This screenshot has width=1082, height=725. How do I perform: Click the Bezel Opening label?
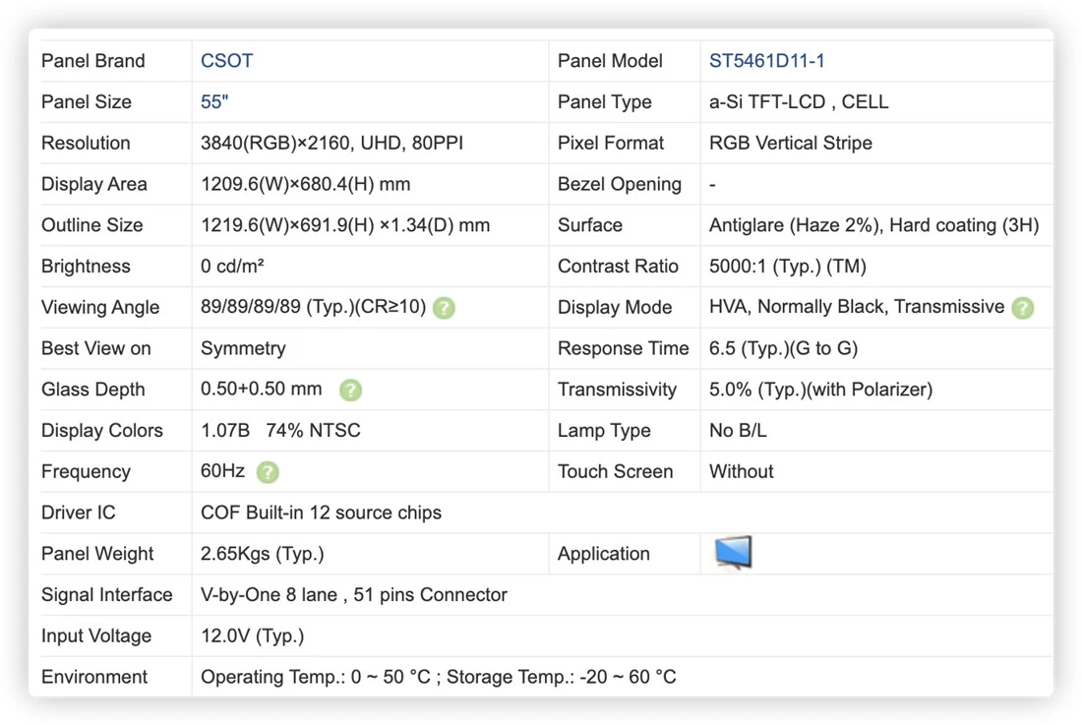619,184
